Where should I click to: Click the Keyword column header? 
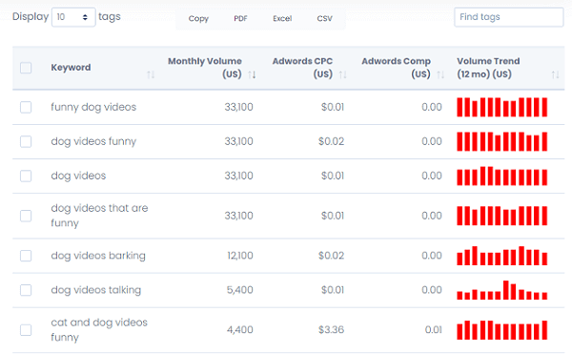click(x=71, y=68)
